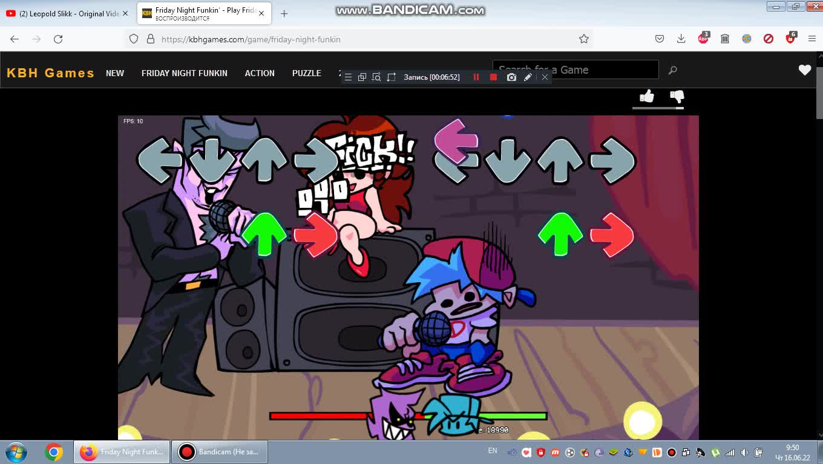823x464 pixels.
Task: Close the Bandicam recording toolbar
Action: tap(545, 77)
